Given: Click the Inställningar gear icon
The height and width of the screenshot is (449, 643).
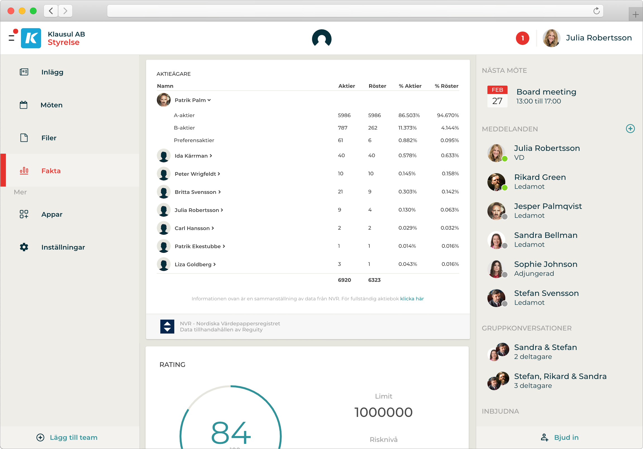Looking at the screenshot, I should coord(24,247).
